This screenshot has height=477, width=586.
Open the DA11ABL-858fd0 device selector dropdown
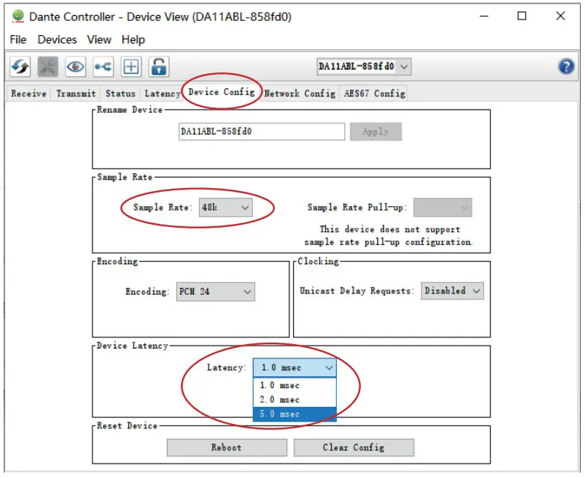tap(364, 66)
